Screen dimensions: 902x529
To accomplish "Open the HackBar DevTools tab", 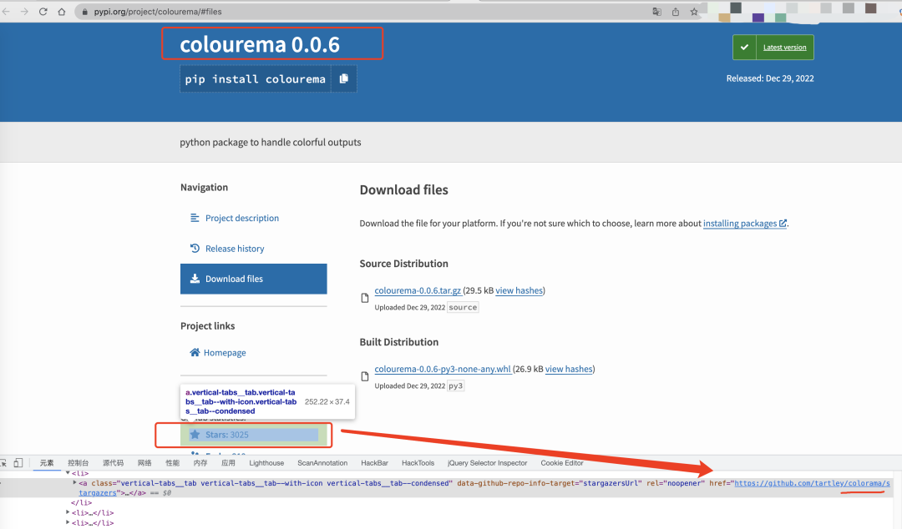I will pyautogui.click(x=374, y=463).
